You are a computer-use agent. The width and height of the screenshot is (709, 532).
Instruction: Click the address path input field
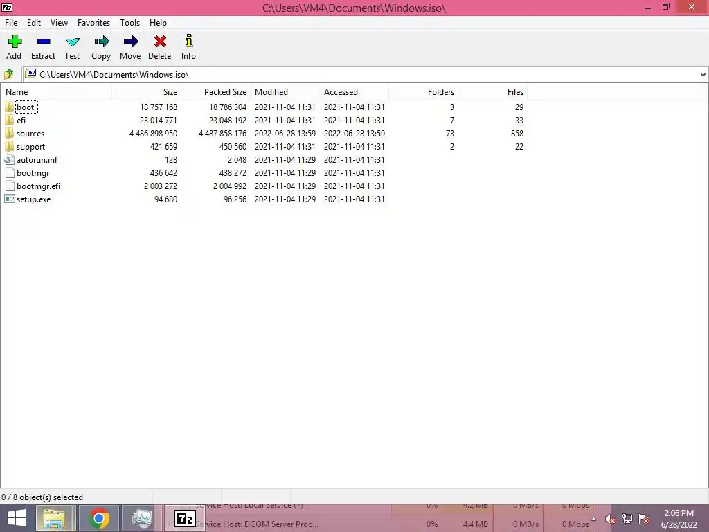pyautogui.click(x=366, y=74)
